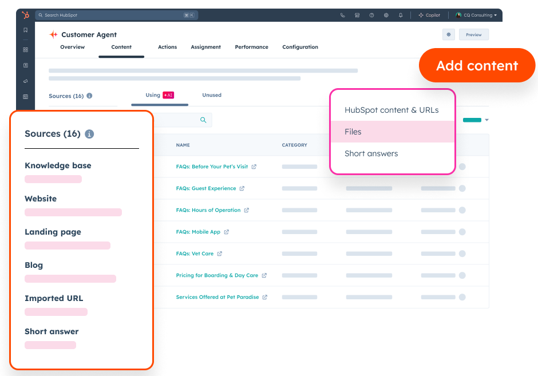The image size is (538, 376).
Task: Open the CRM contacts icon in the sidebar
Action: point(25,65)
